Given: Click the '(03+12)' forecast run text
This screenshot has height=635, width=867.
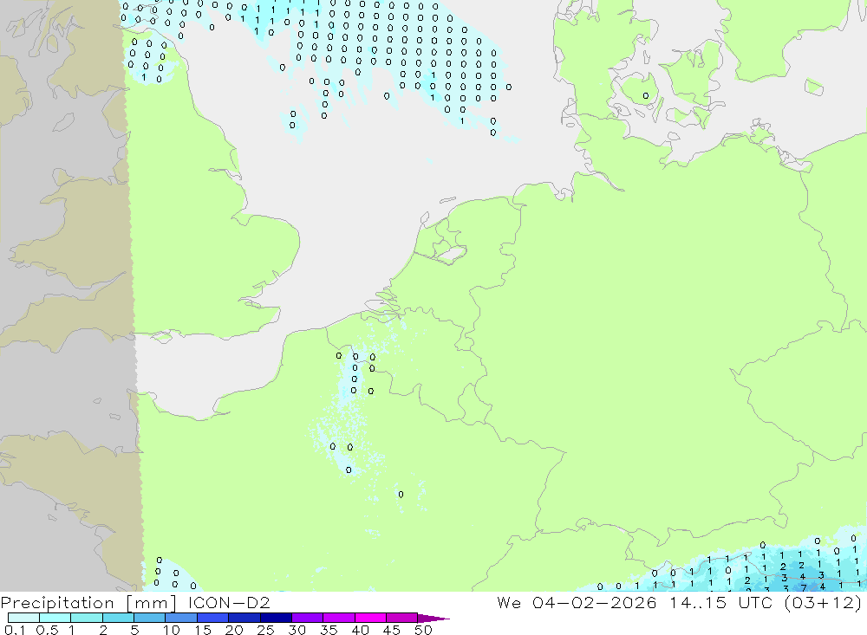Looking at the screenshot, I should 823,602.
